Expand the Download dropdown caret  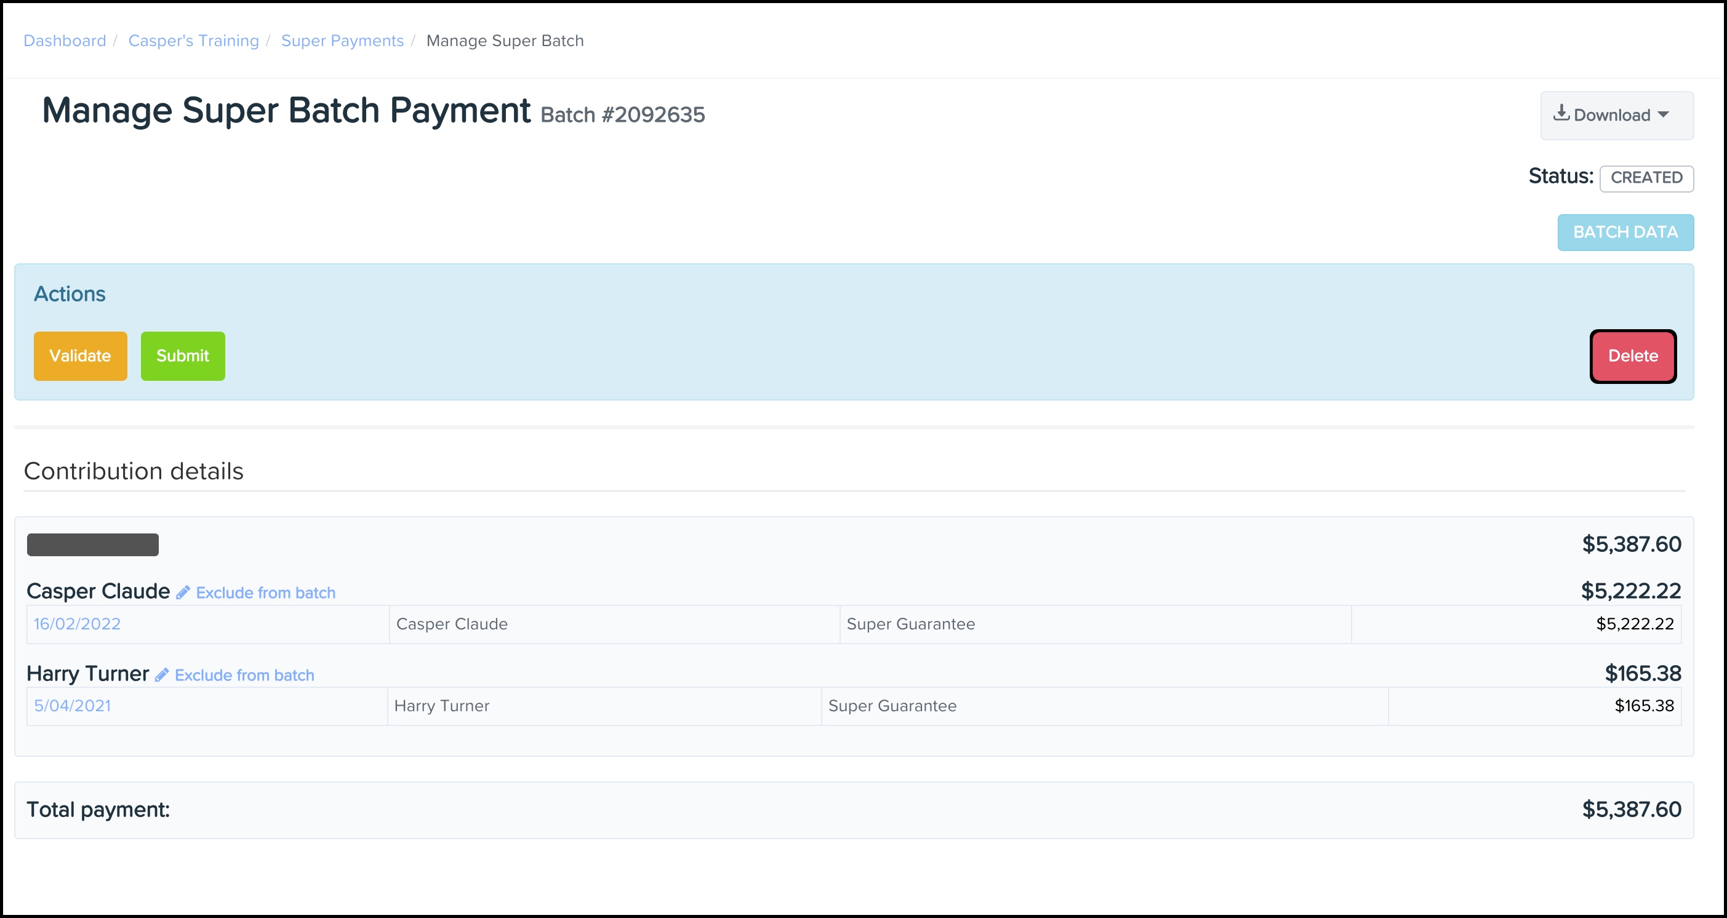point(1664,114)
